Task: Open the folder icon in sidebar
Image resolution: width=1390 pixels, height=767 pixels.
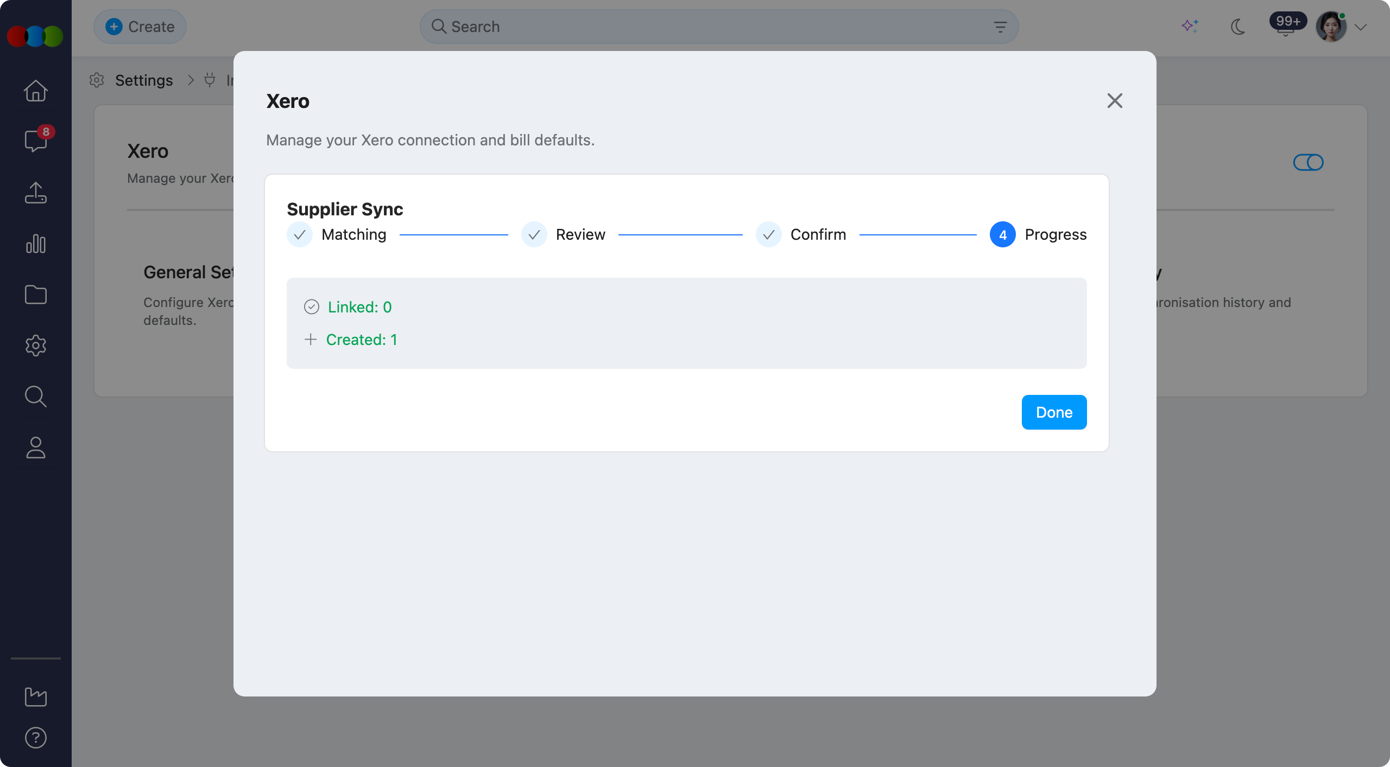Action: (x=36, y=295)
